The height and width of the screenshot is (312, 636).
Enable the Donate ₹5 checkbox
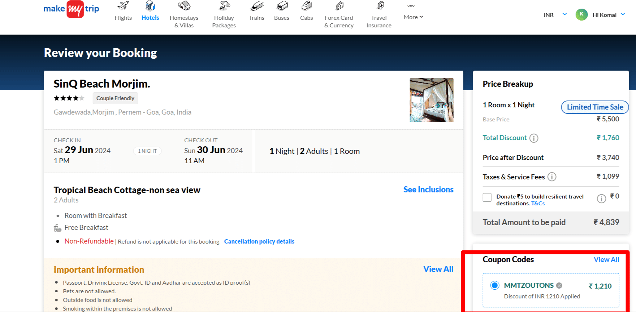[x=487, y=197]
